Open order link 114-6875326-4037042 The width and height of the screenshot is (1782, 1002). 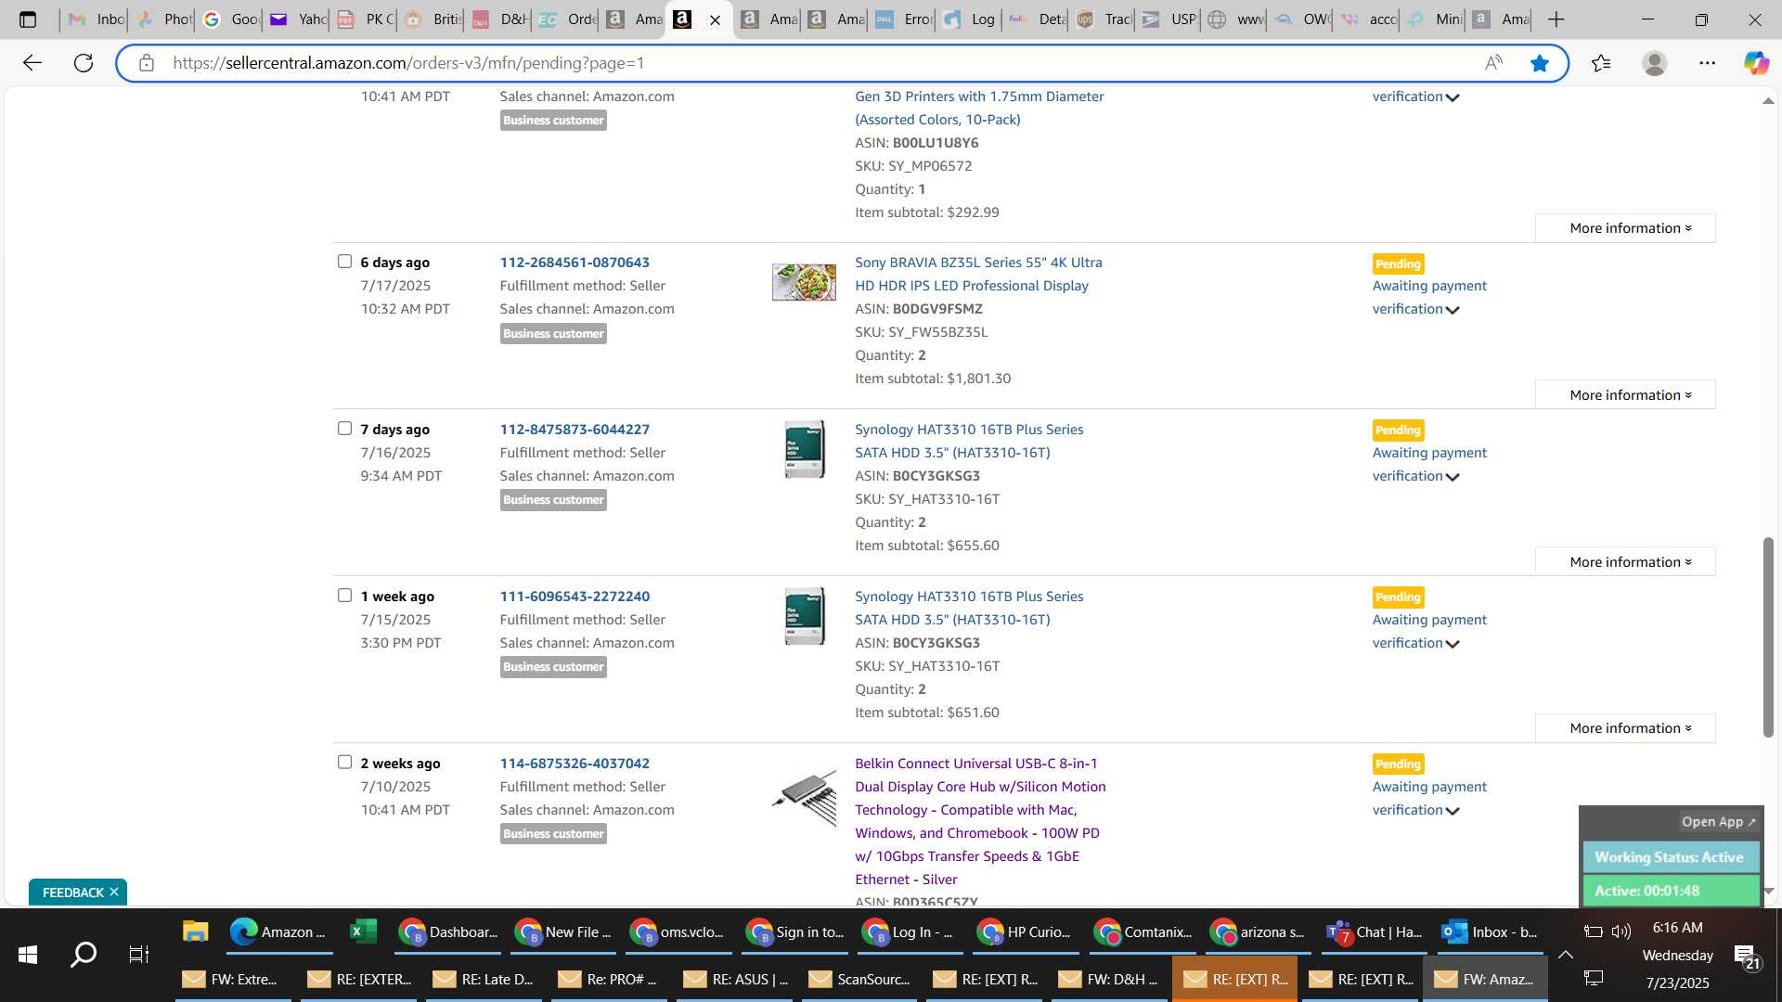coord(575,764)
